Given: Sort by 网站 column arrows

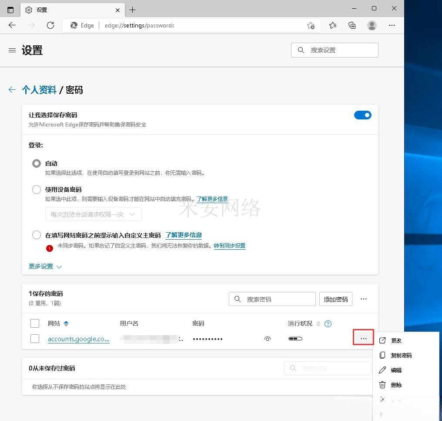Looking at the screenshot, I should coord(66,323).
